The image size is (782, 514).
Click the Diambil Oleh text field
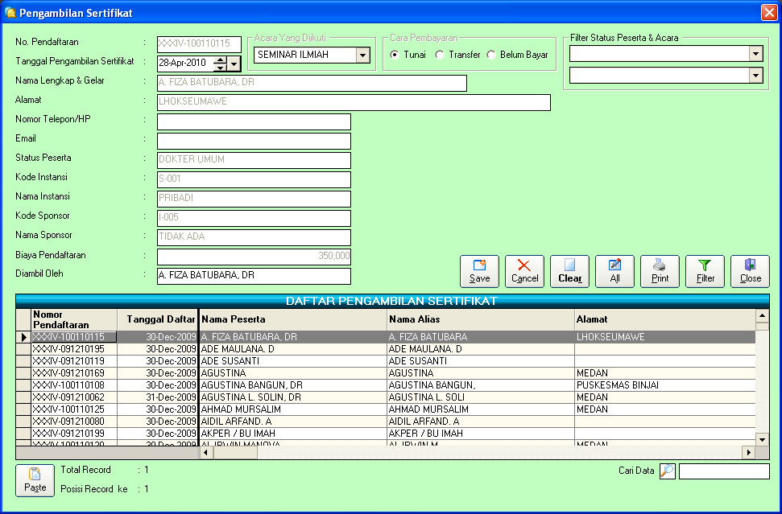point(254,276)
